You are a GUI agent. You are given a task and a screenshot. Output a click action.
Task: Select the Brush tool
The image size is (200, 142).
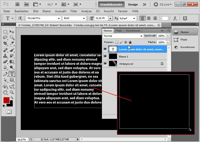point(12,50)
